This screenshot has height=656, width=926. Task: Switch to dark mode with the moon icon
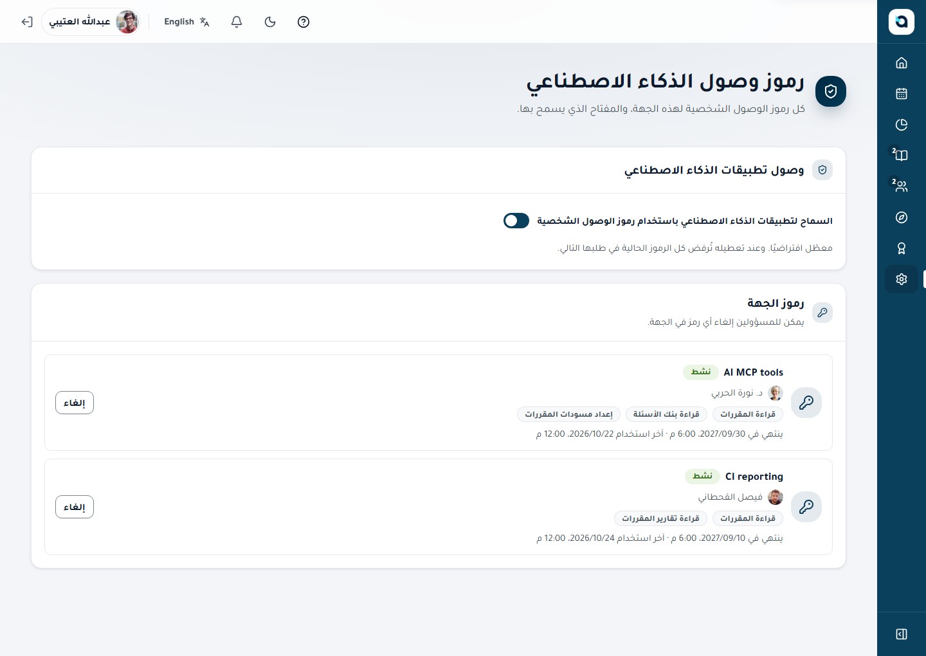coord(270,22)
